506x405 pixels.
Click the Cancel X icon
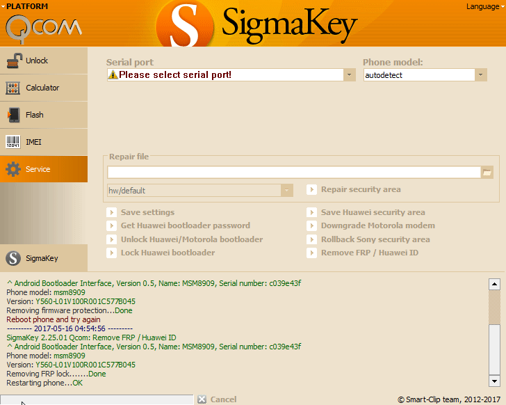pos(202,399)
